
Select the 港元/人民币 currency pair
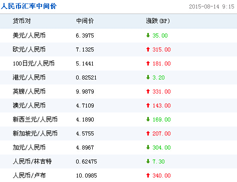click(x=29, y=77)
